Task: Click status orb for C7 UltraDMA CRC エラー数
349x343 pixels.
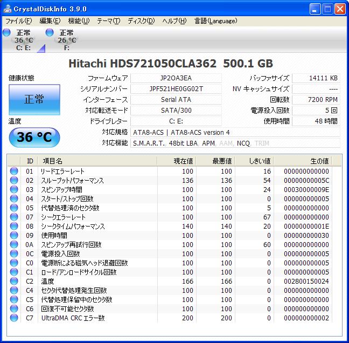Action: [x=14, y=318]
